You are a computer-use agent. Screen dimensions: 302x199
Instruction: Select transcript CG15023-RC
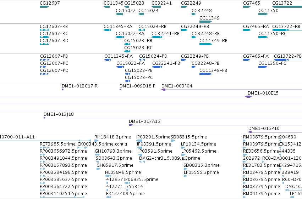pos(127,51)
